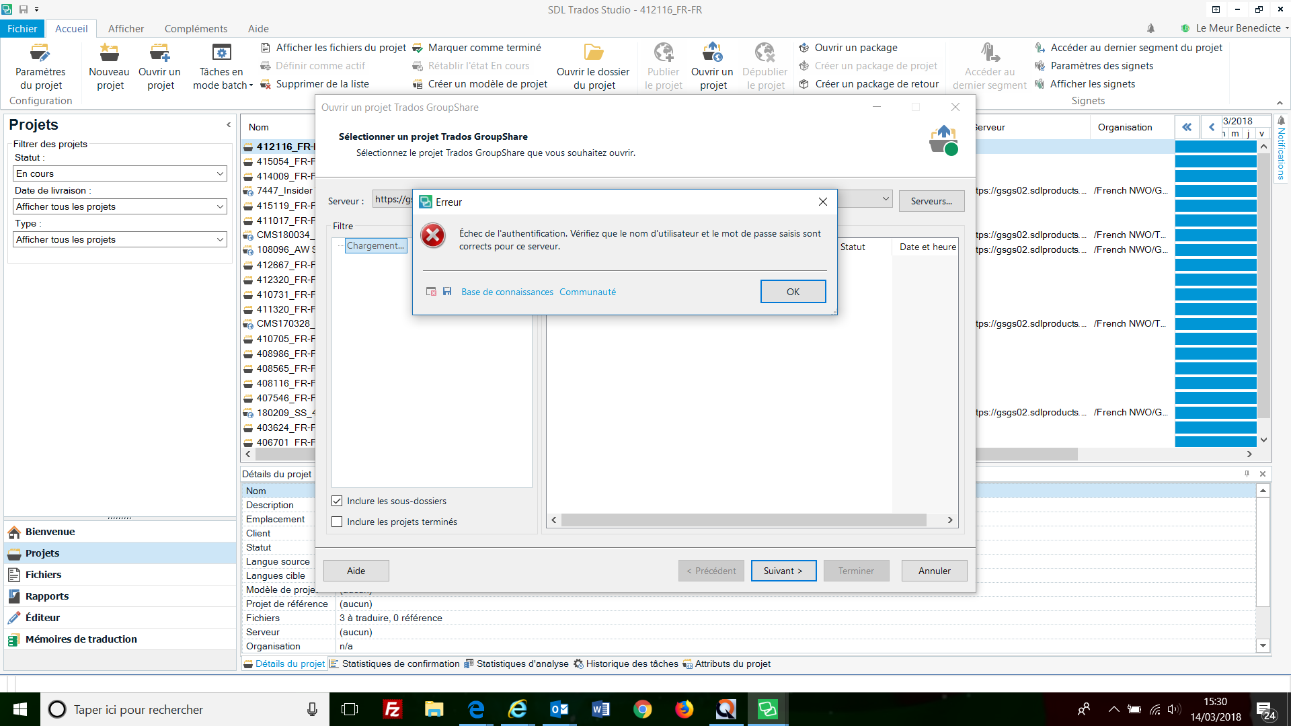Open the Communauté link
Screen dimensions: 1291x726
click(x=587, y=292)
